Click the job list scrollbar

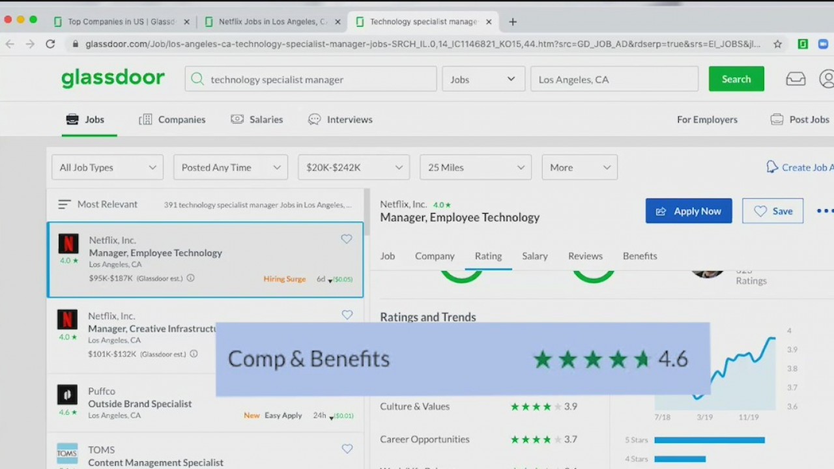click(x=367, y=212)
